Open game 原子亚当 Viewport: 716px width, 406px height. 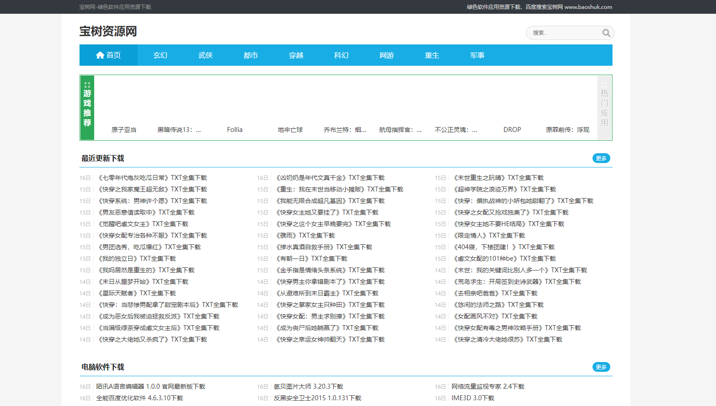[124, 130]
